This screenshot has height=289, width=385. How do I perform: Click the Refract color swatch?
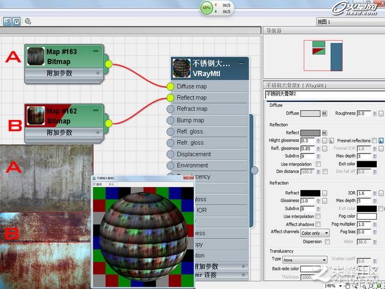point(310,193)
